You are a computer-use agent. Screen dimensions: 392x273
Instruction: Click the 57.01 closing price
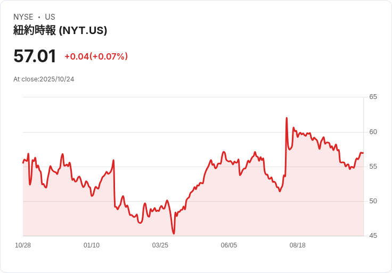point(35,56)
